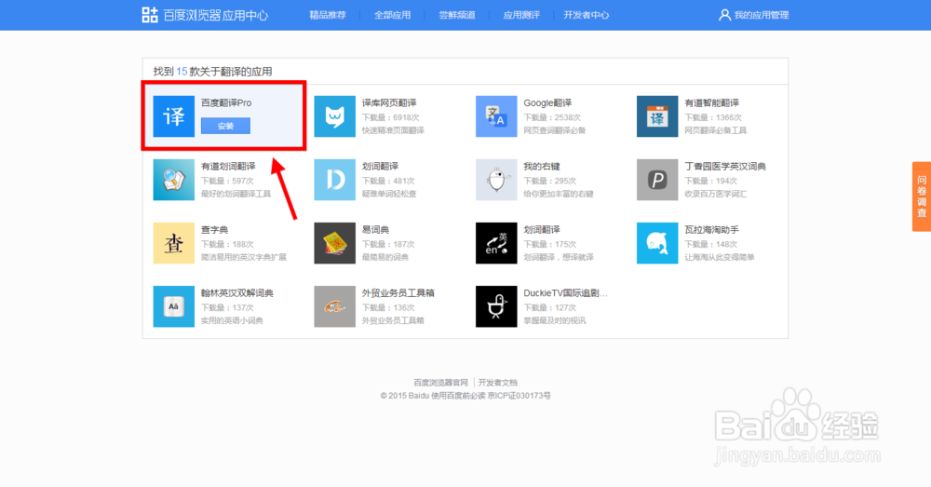Open the 丁香园医学英汉词典 title link
The width and height of the screenshot is (931, 487).
[x=725, y=167]
